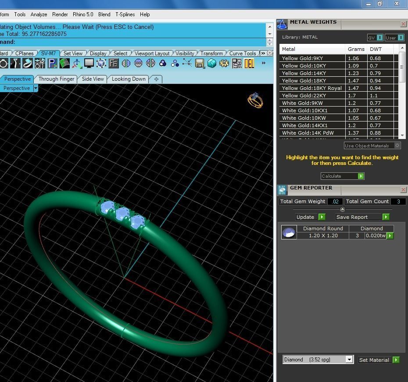
Task: Click the bounding box sphere icon
Action: pos(101,63)
